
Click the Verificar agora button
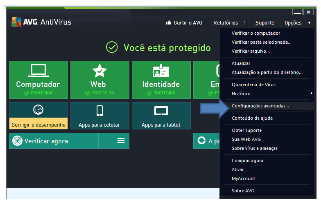click(x=54, y=140)
